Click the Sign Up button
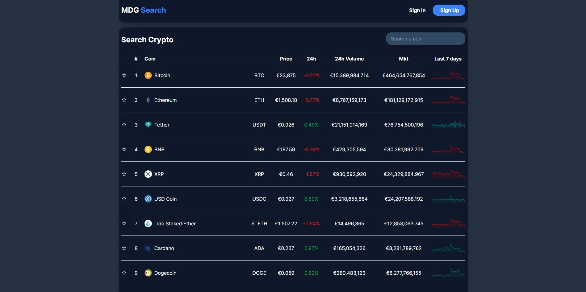 click(449, 10)
